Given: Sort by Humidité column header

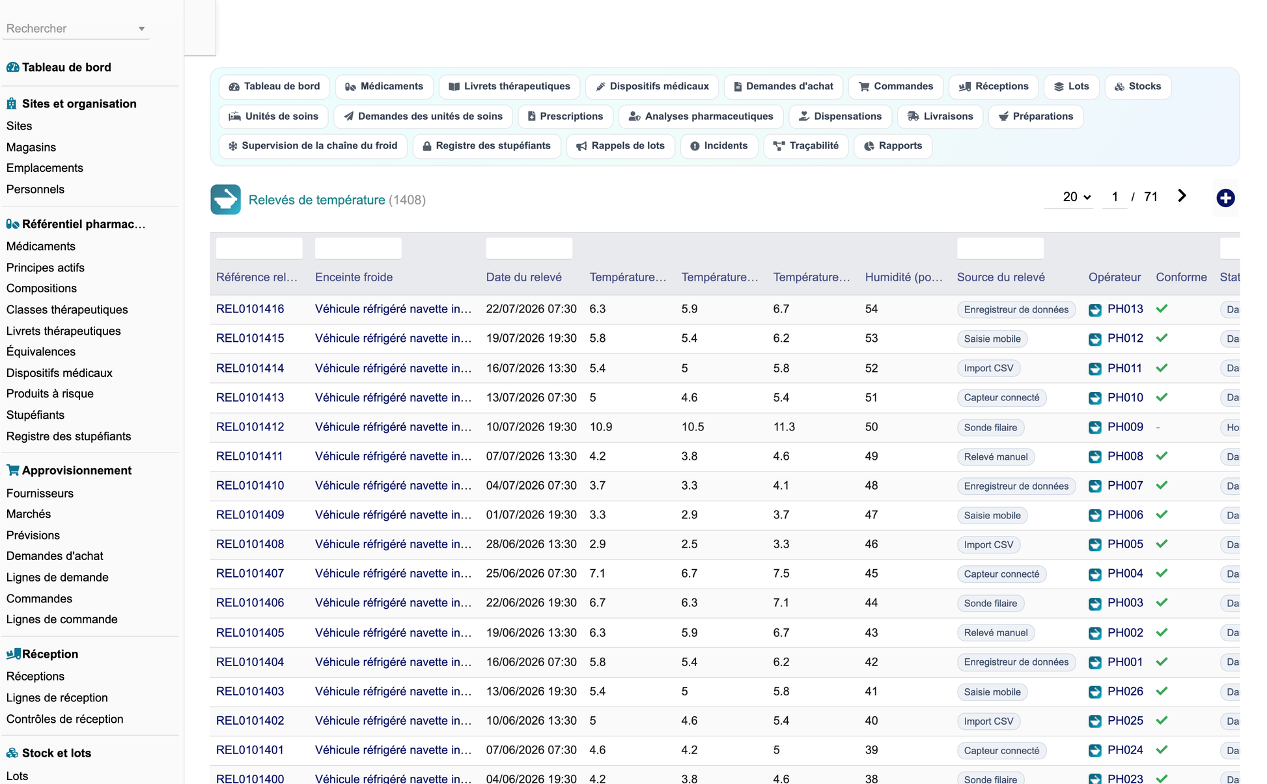Looking at the screenshot, I should point(904,277).
